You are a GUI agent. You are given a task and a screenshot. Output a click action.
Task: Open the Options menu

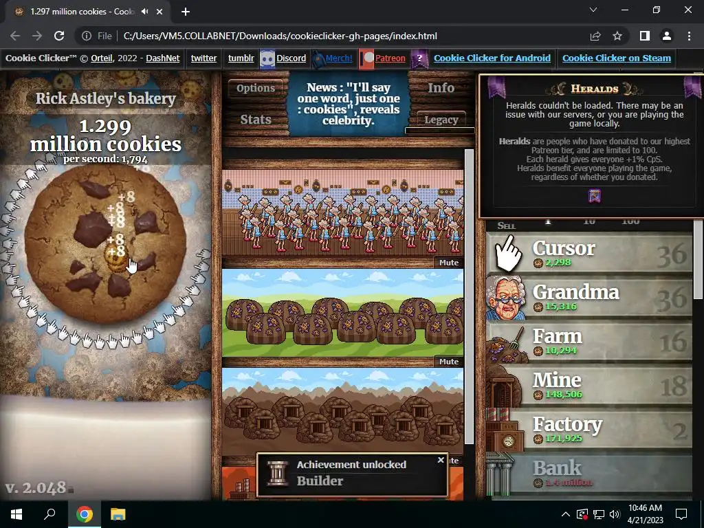click(x=256, y=88)
